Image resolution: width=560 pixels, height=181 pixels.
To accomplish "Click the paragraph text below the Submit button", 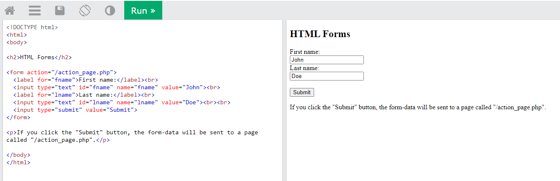I will click(418, 107).
